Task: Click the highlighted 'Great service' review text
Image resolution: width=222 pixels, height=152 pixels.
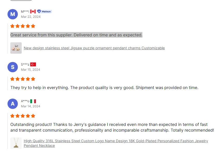Action: tap(76, 35)
